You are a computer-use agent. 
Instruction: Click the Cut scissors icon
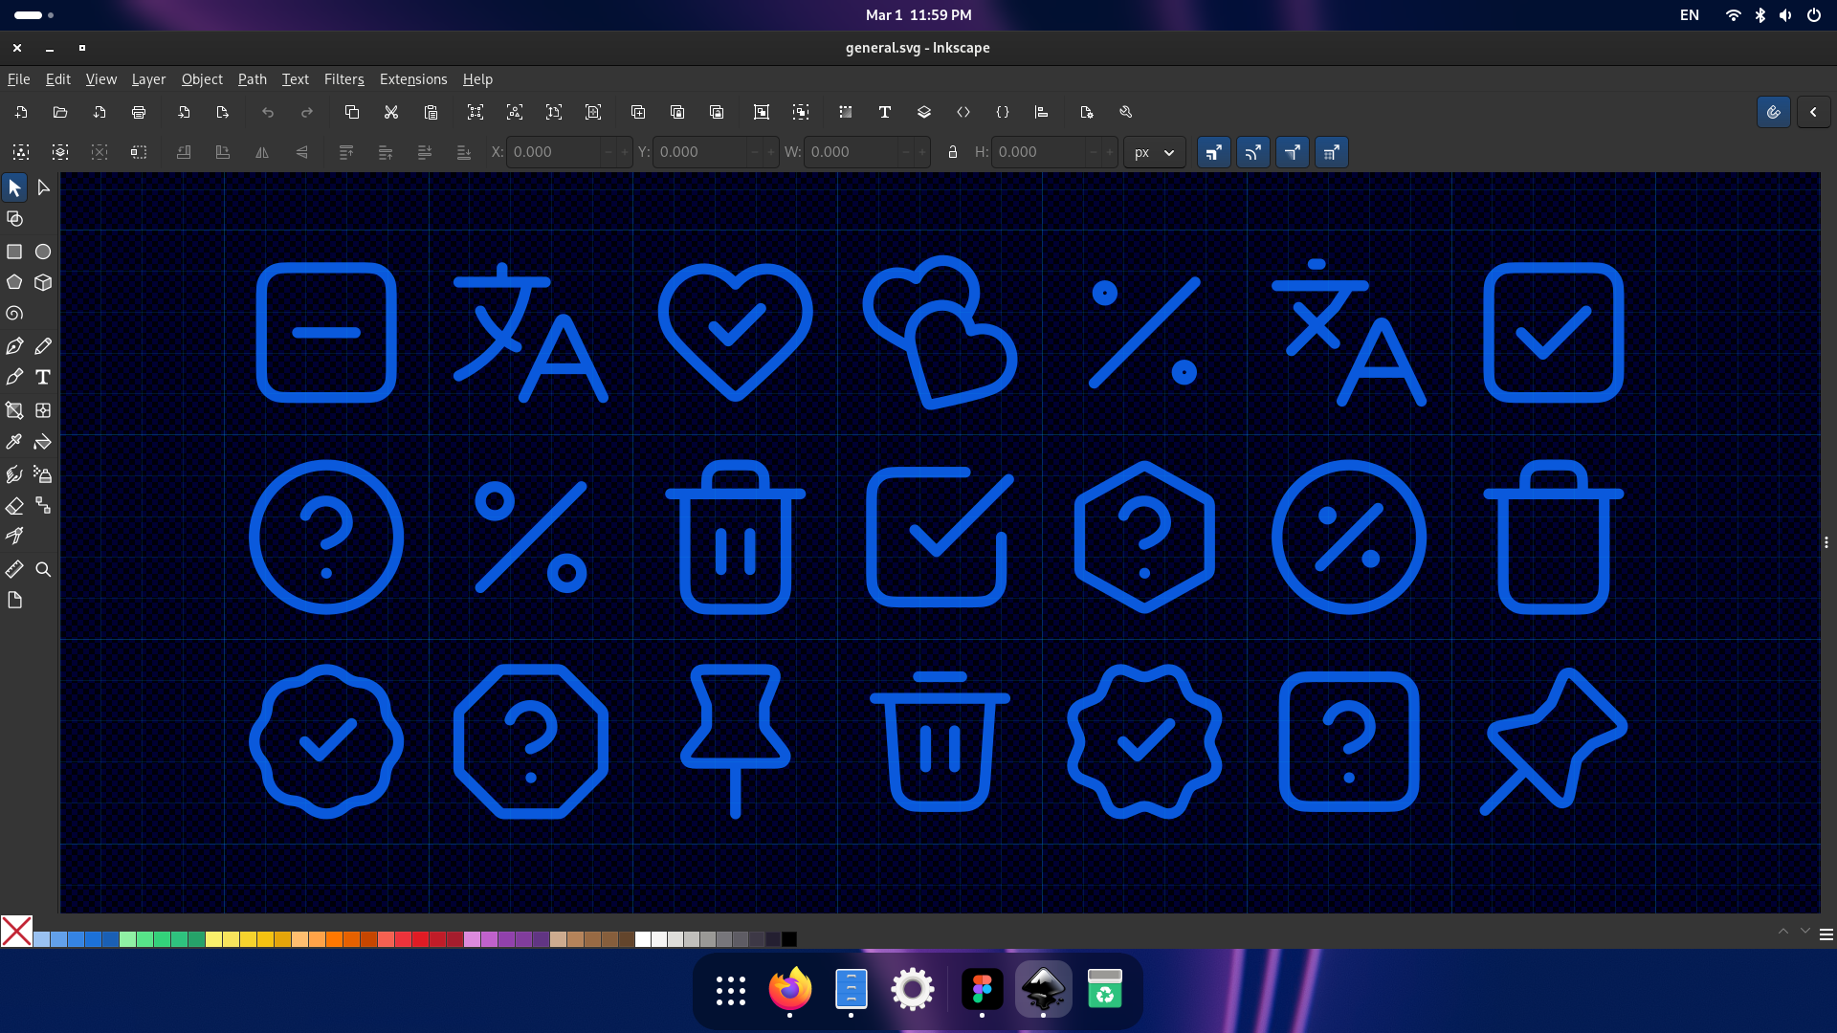point(391,112)
